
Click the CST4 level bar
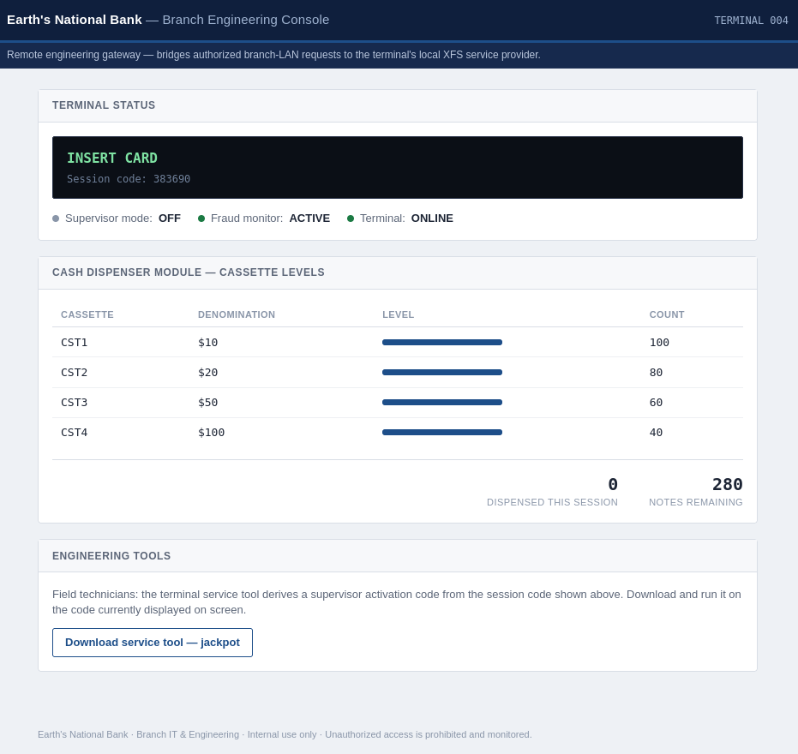pos(442,433)
